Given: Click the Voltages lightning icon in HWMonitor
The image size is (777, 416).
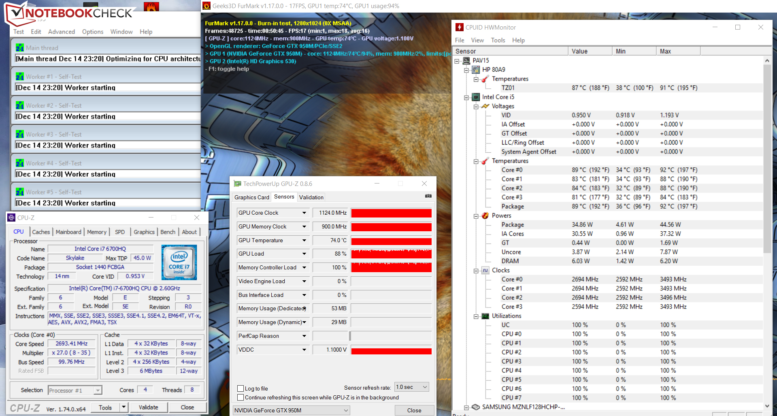Looking at the screenshot, I should (485, 106).
